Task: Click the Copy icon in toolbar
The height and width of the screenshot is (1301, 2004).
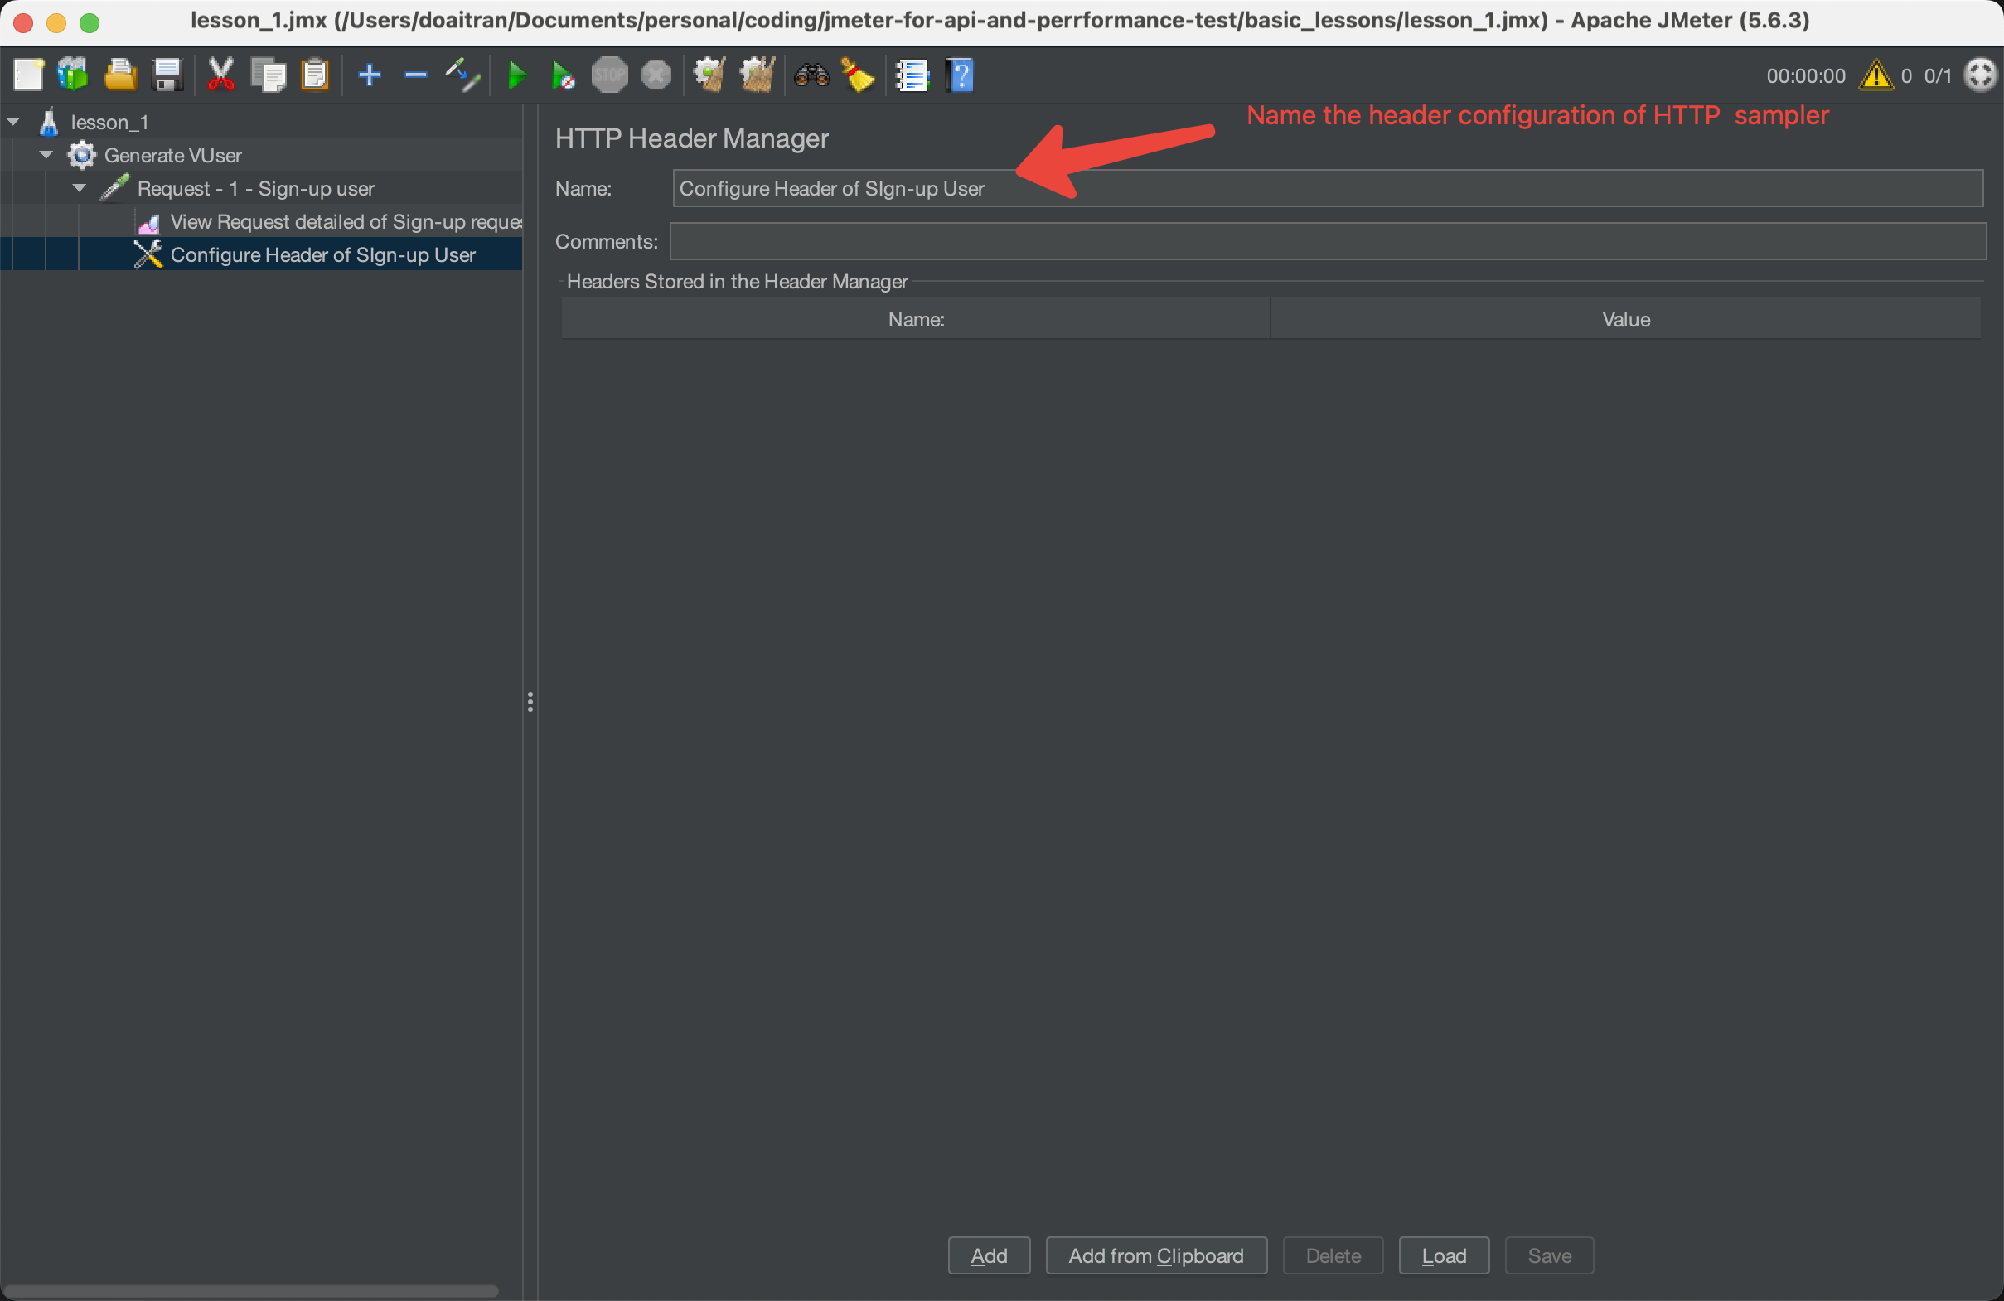Action: pos(269,75)
